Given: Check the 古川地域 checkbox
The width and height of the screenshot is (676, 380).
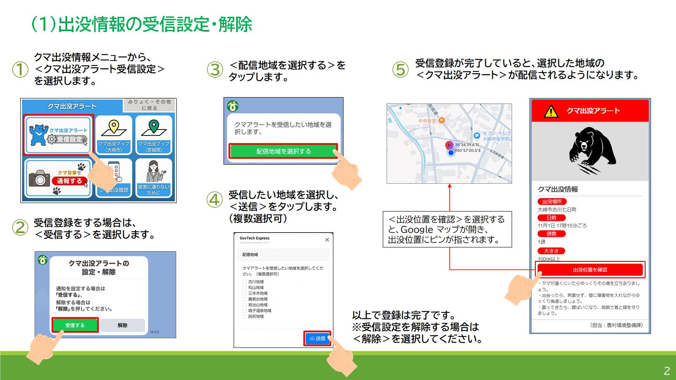Looking at the screenshot, I should (245, 282).
